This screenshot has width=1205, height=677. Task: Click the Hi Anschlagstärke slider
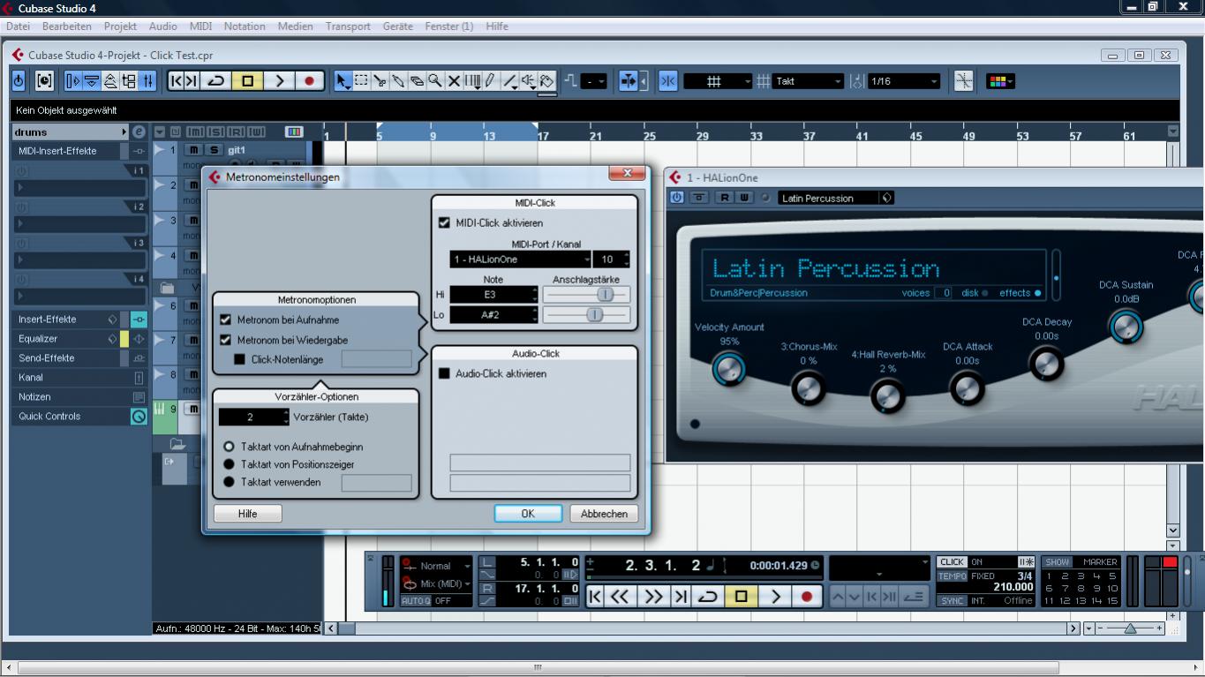coord(586,294)
